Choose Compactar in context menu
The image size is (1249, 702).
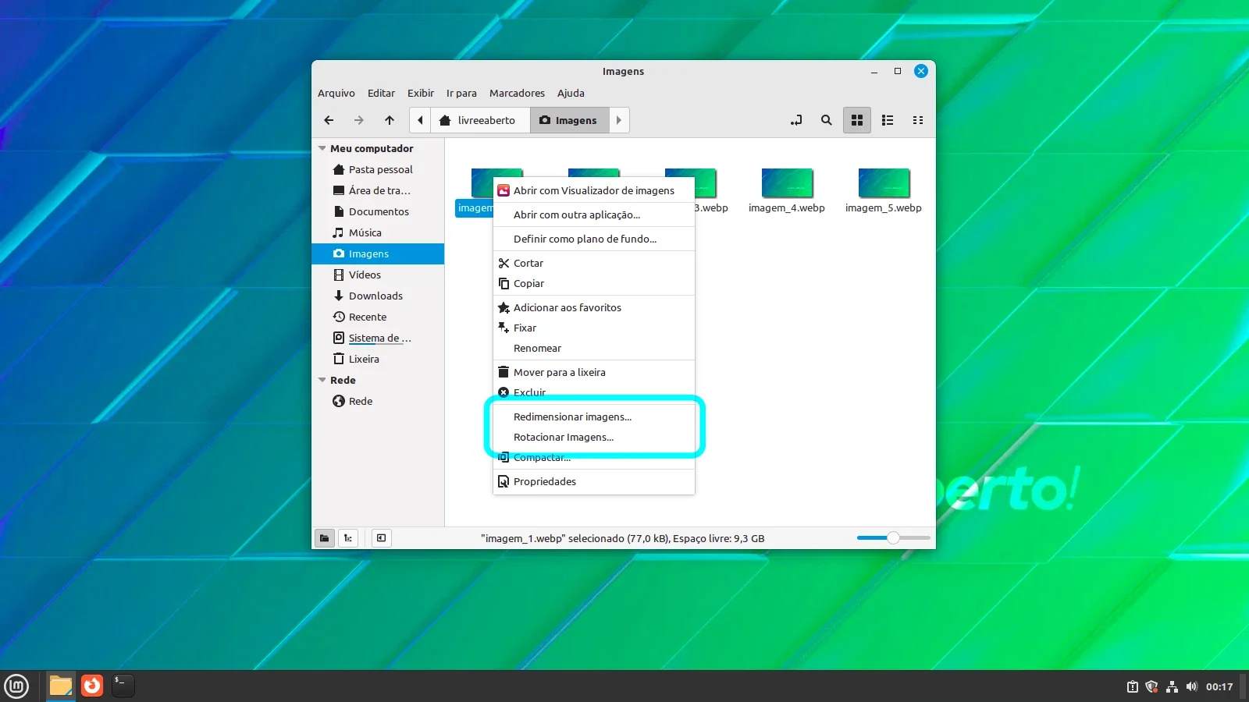tap(594, 457)
